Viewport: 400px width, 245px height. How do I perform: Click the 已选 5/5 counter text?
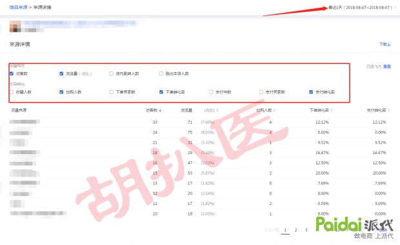pyautogui.click(x=374, y=66)
